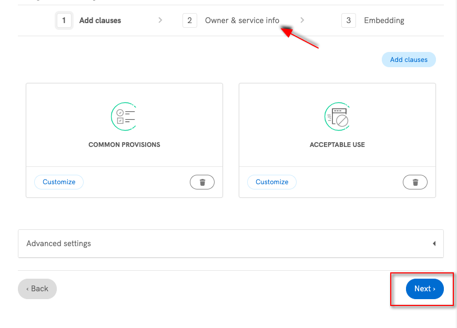Go to Owner & service info step
This screenshot has height=328, width=457.
[242, 20]
